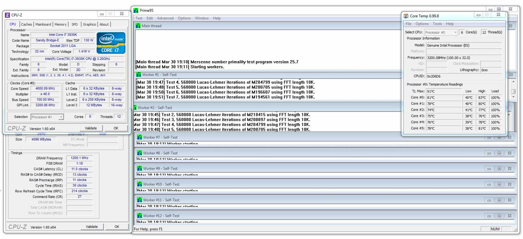Click the CPUID field 0x206D6
Image resolution: width=523 pixels, height=239 pixels.
[x=464, y=76]
